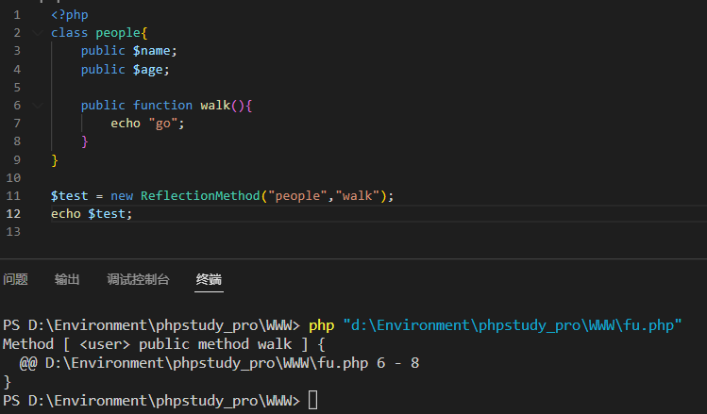Click the class name people
Screen dimensions: 707x414
(x=118, y=33)
